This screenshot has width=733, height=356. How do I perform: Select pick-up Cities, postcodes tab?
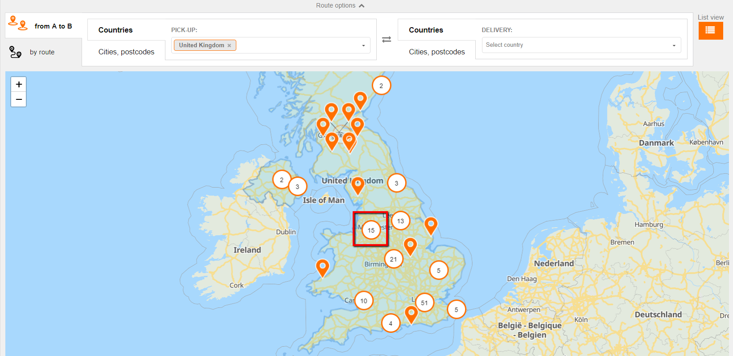pyautogui.click(x=126, y=52)
